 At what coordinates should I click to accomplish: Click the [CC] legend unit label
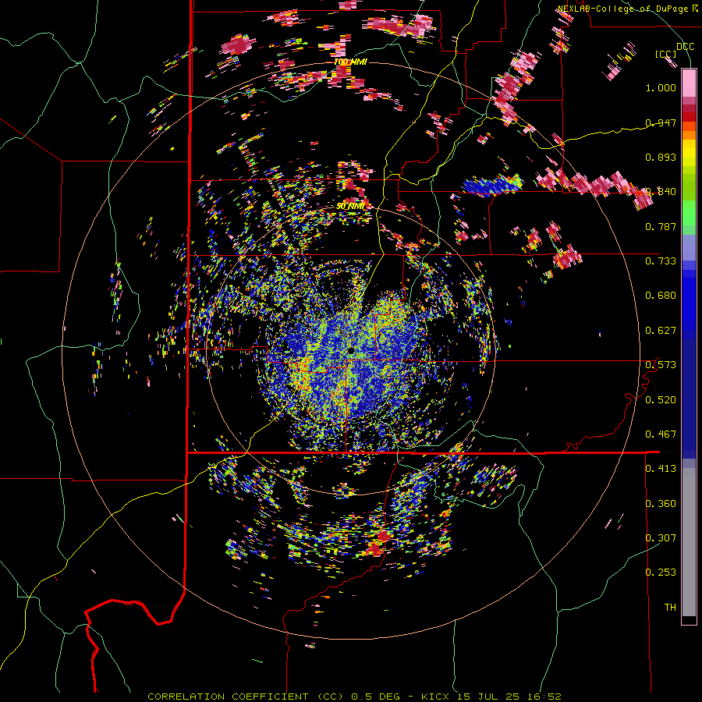click(666, 54)
